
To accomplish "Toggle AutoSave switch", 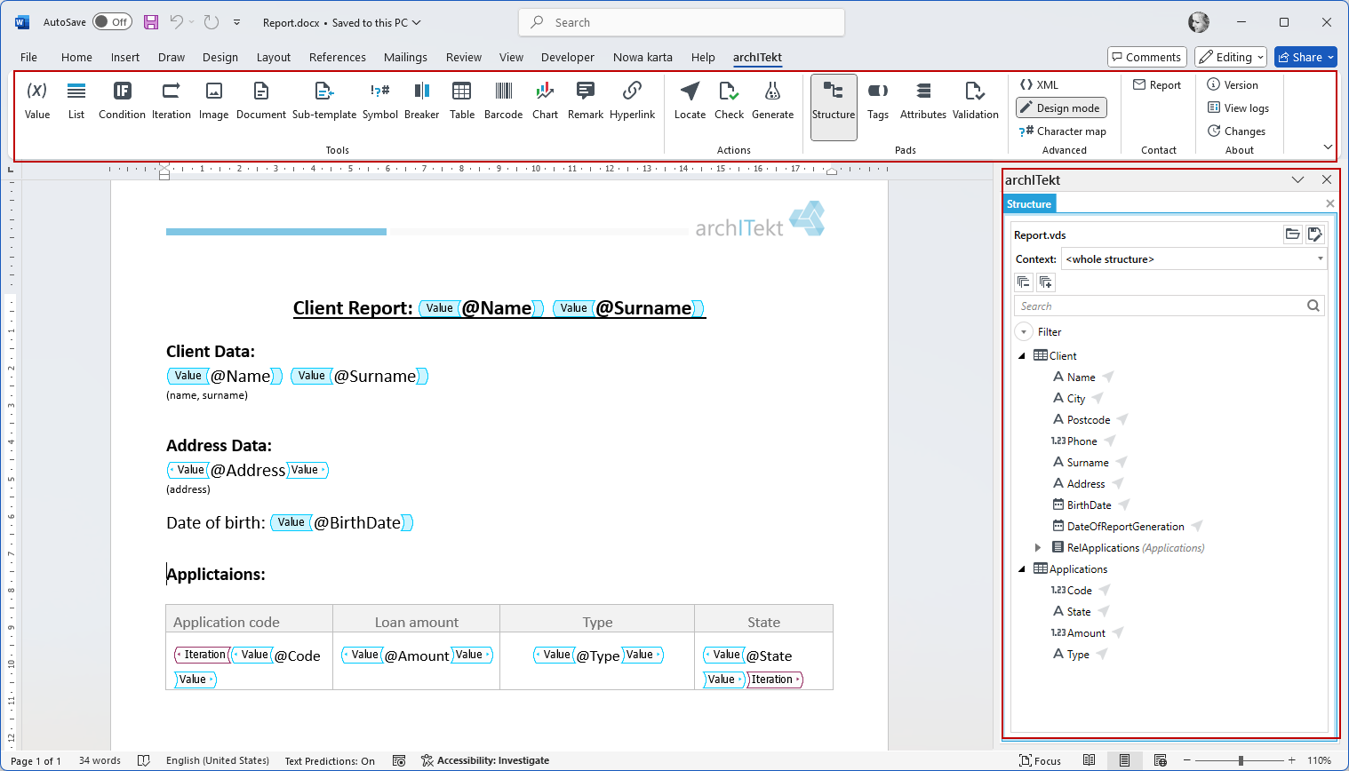I will tap(113, 22).
